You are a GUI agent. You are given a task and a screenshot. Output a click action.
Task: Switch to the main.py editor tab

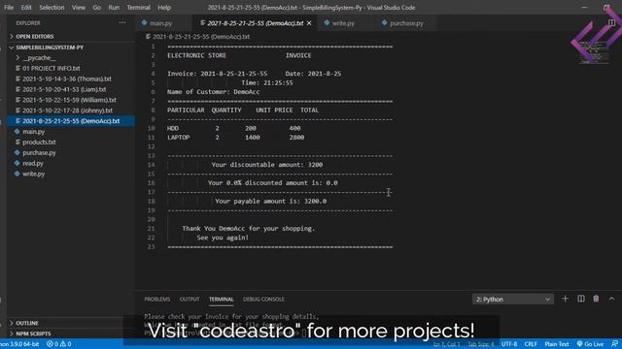point(160,23)
